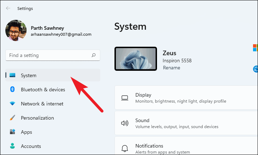Click the Bluetooth icon in sidebar
The image size is (258, 155).
(x=12, y=89)
